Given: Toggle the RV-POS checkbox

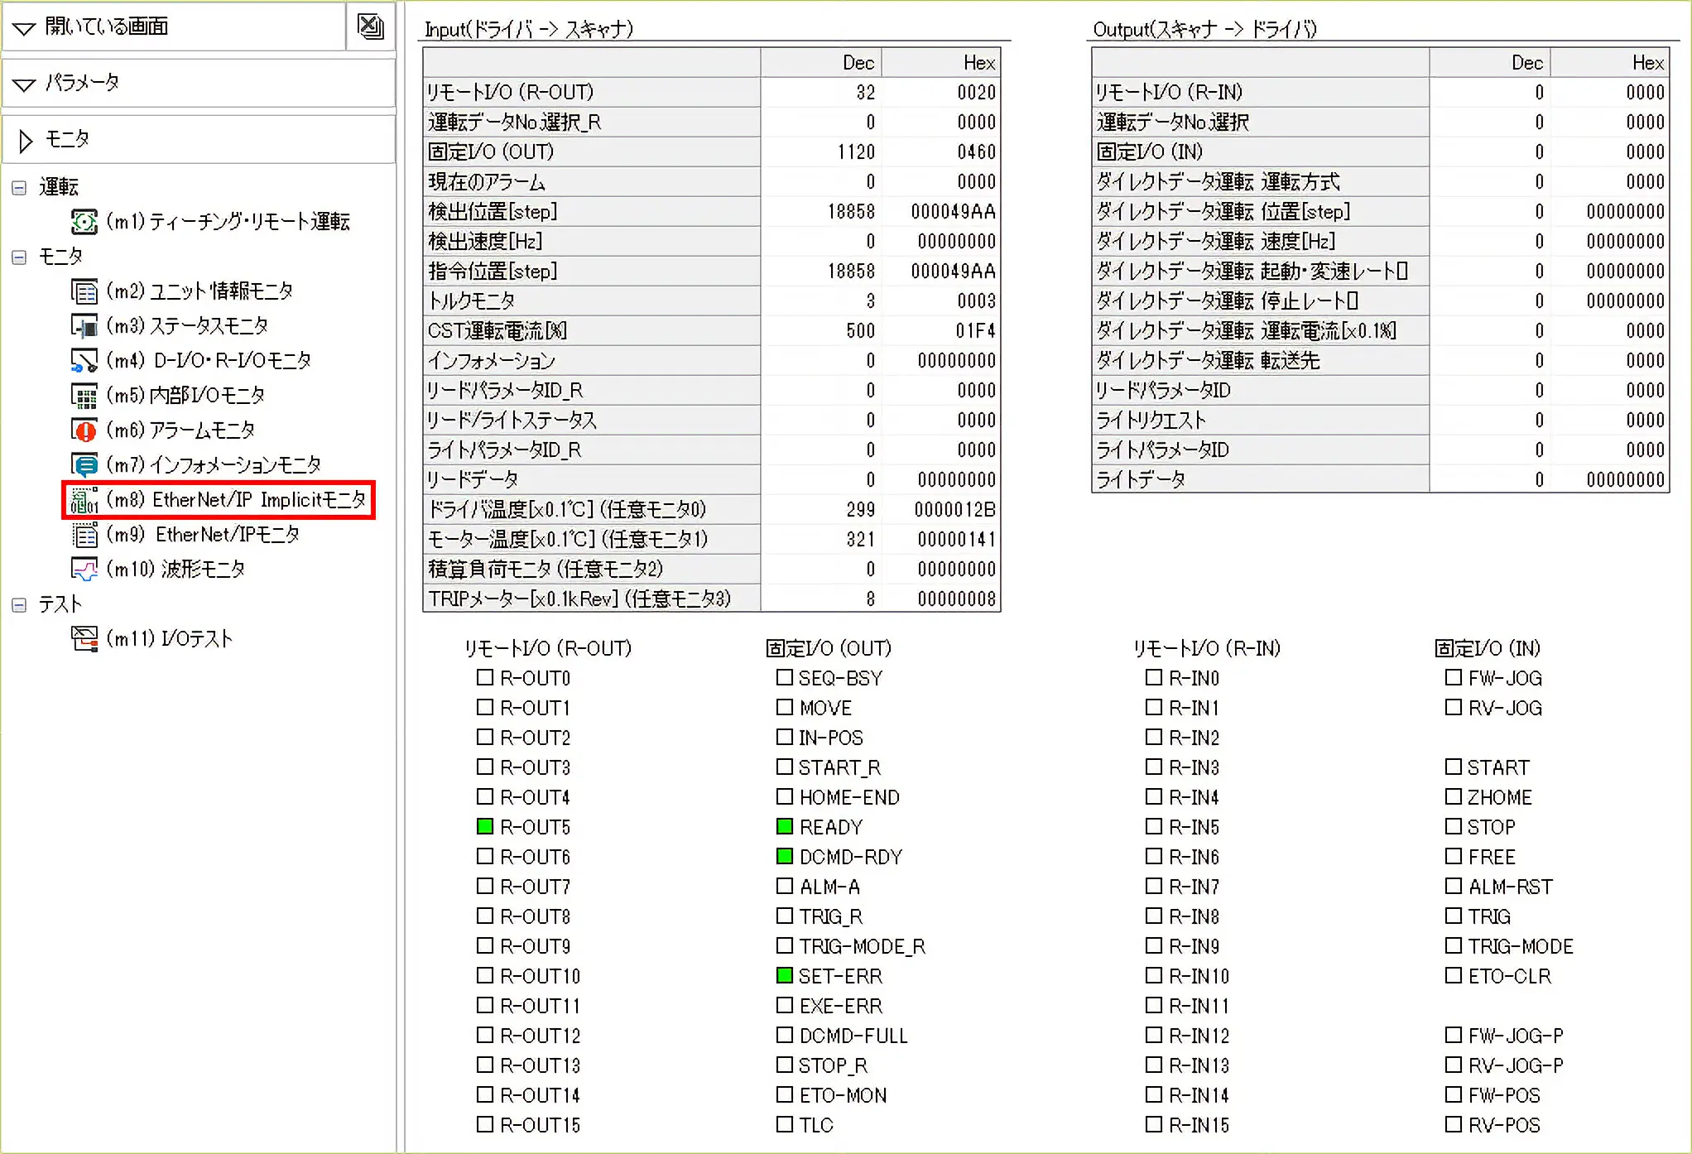Looking at the screenshot, I should pyautogui.click(x=1454, y=1124).
